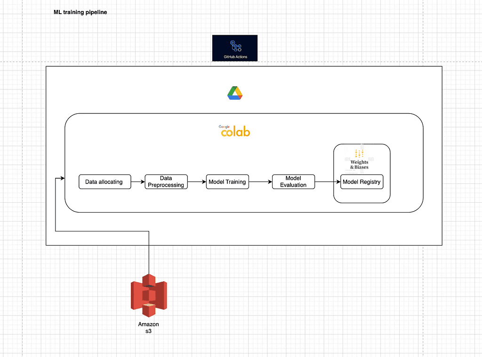Image resolution: width=482 pixels, height=357 pixels.
Task: Click the Model Training box
Action: click(227, 182)
